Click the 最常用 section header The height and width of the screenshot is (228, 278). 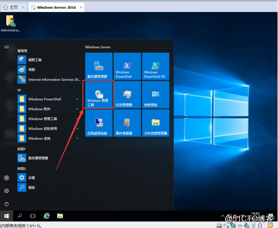22,51
